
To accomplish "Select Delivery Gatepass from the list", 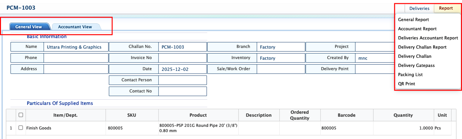I will (416, 65).
